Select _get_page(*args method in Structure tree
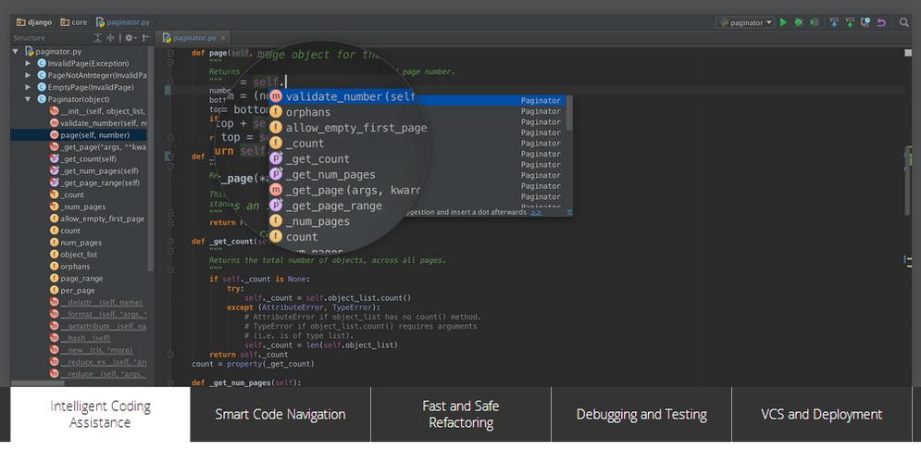This screenshot has height=463, width=921. point(97,147)
